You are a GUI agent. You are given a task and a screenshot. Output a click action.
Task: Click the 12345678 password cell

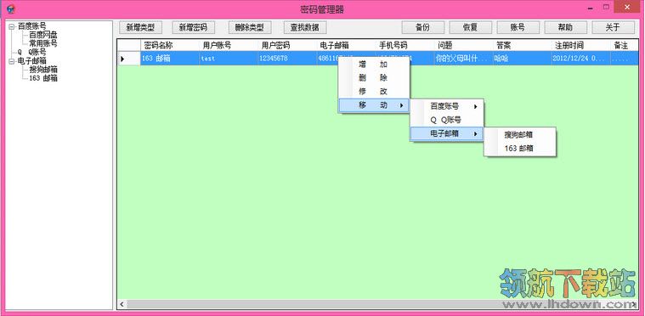[x=287, y=59]
